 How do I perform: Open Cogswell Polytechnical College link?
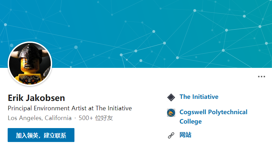pyautogui.click(x=213, y=112)
